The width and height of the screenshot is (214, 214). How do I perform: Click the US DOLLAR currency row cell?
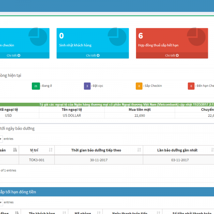coord(72,116)
